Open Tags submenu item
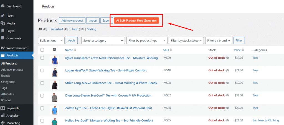Viewport: 284px width, 125px height. tap(4, 88)
